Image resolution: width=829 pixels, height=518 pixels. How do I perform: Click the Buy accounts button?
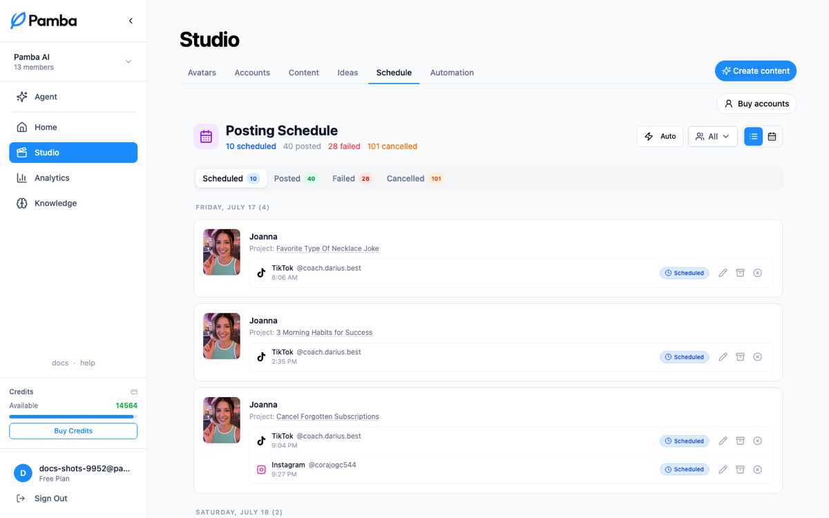point(756,104)
